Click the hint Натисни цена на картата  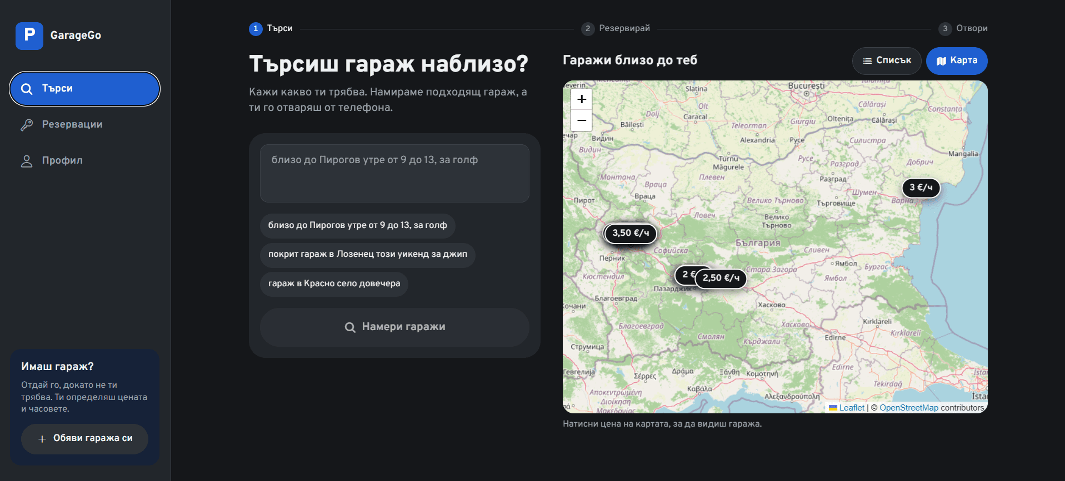pos(662,424)
